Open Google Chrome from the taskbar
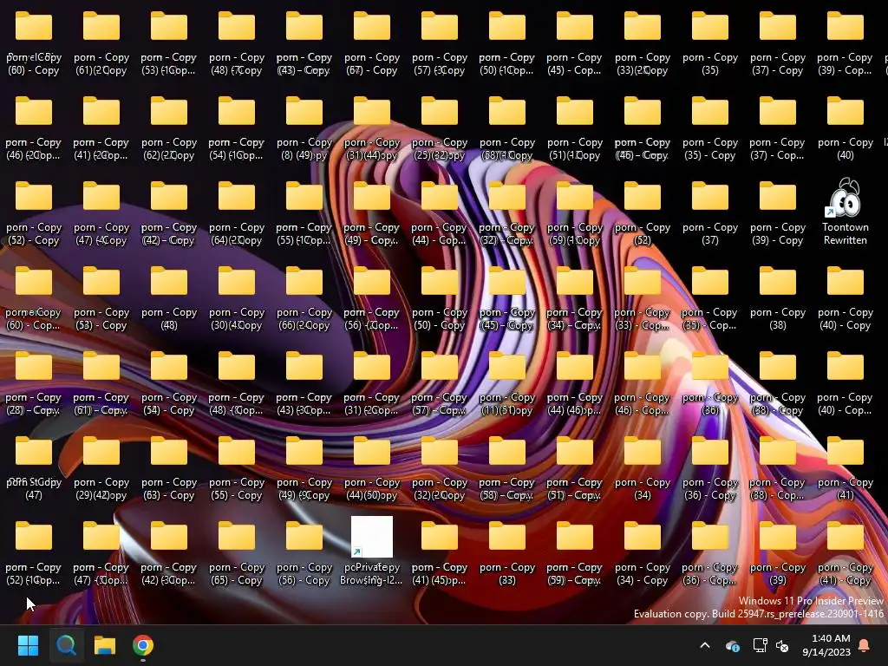The height and width of the screenshot is (666, 888). (x=143, y=645)
